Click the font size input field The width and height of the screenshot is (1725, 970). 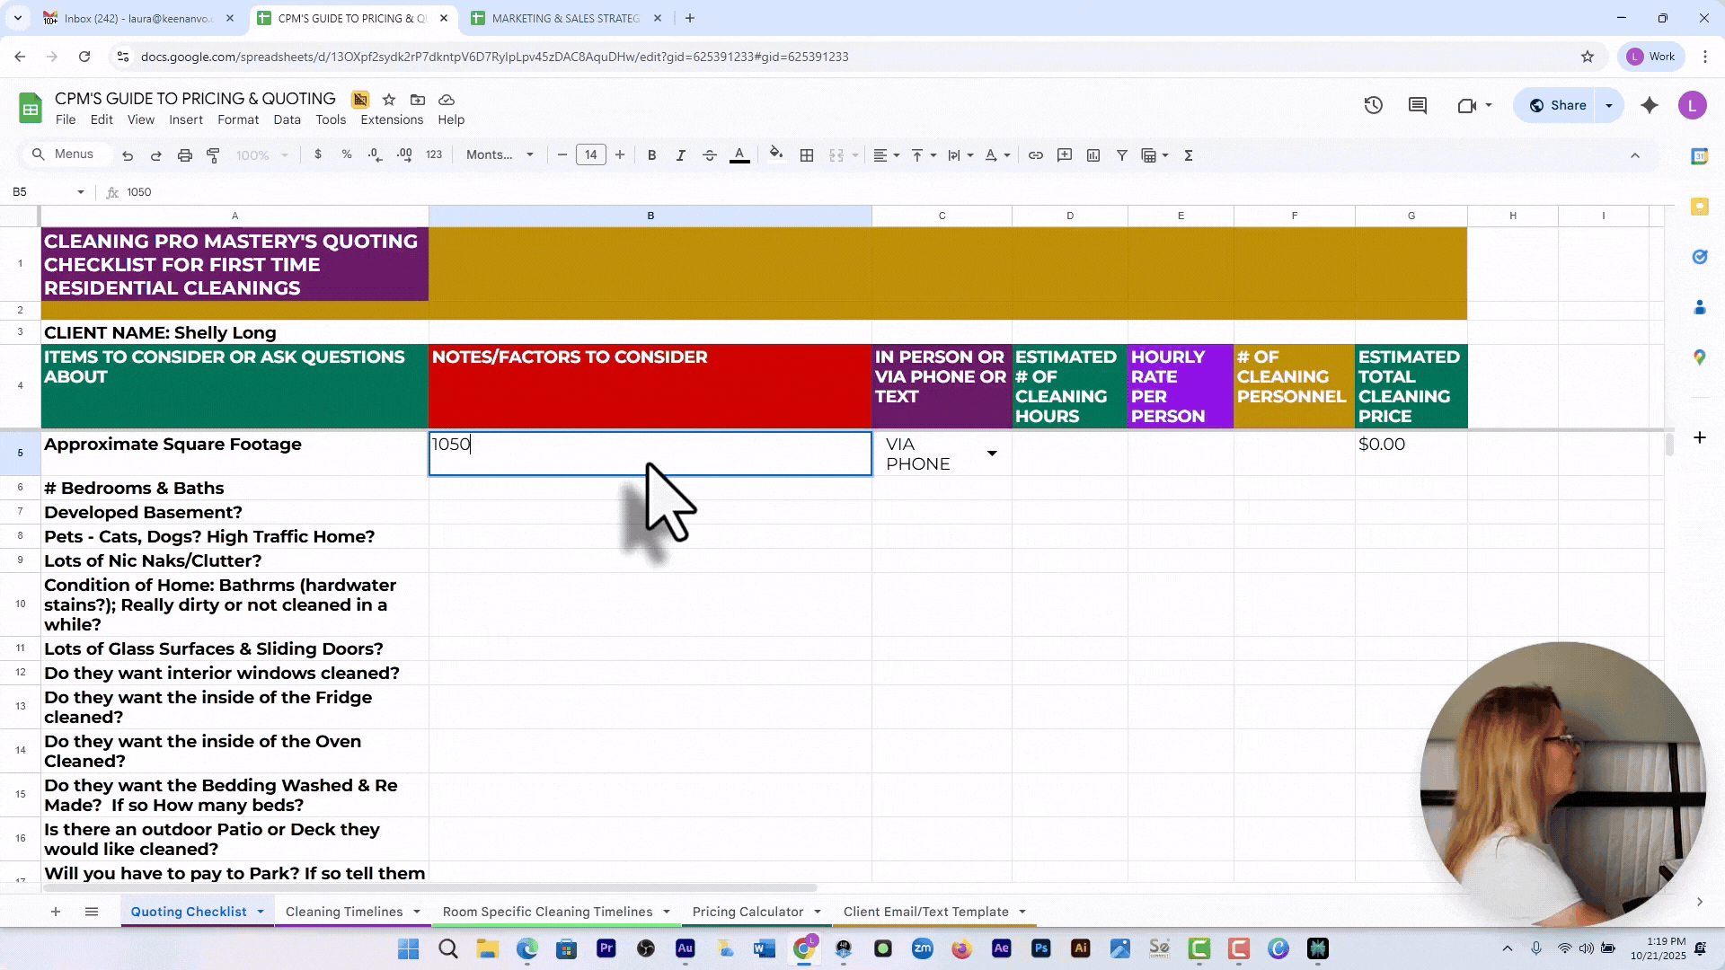590,155
